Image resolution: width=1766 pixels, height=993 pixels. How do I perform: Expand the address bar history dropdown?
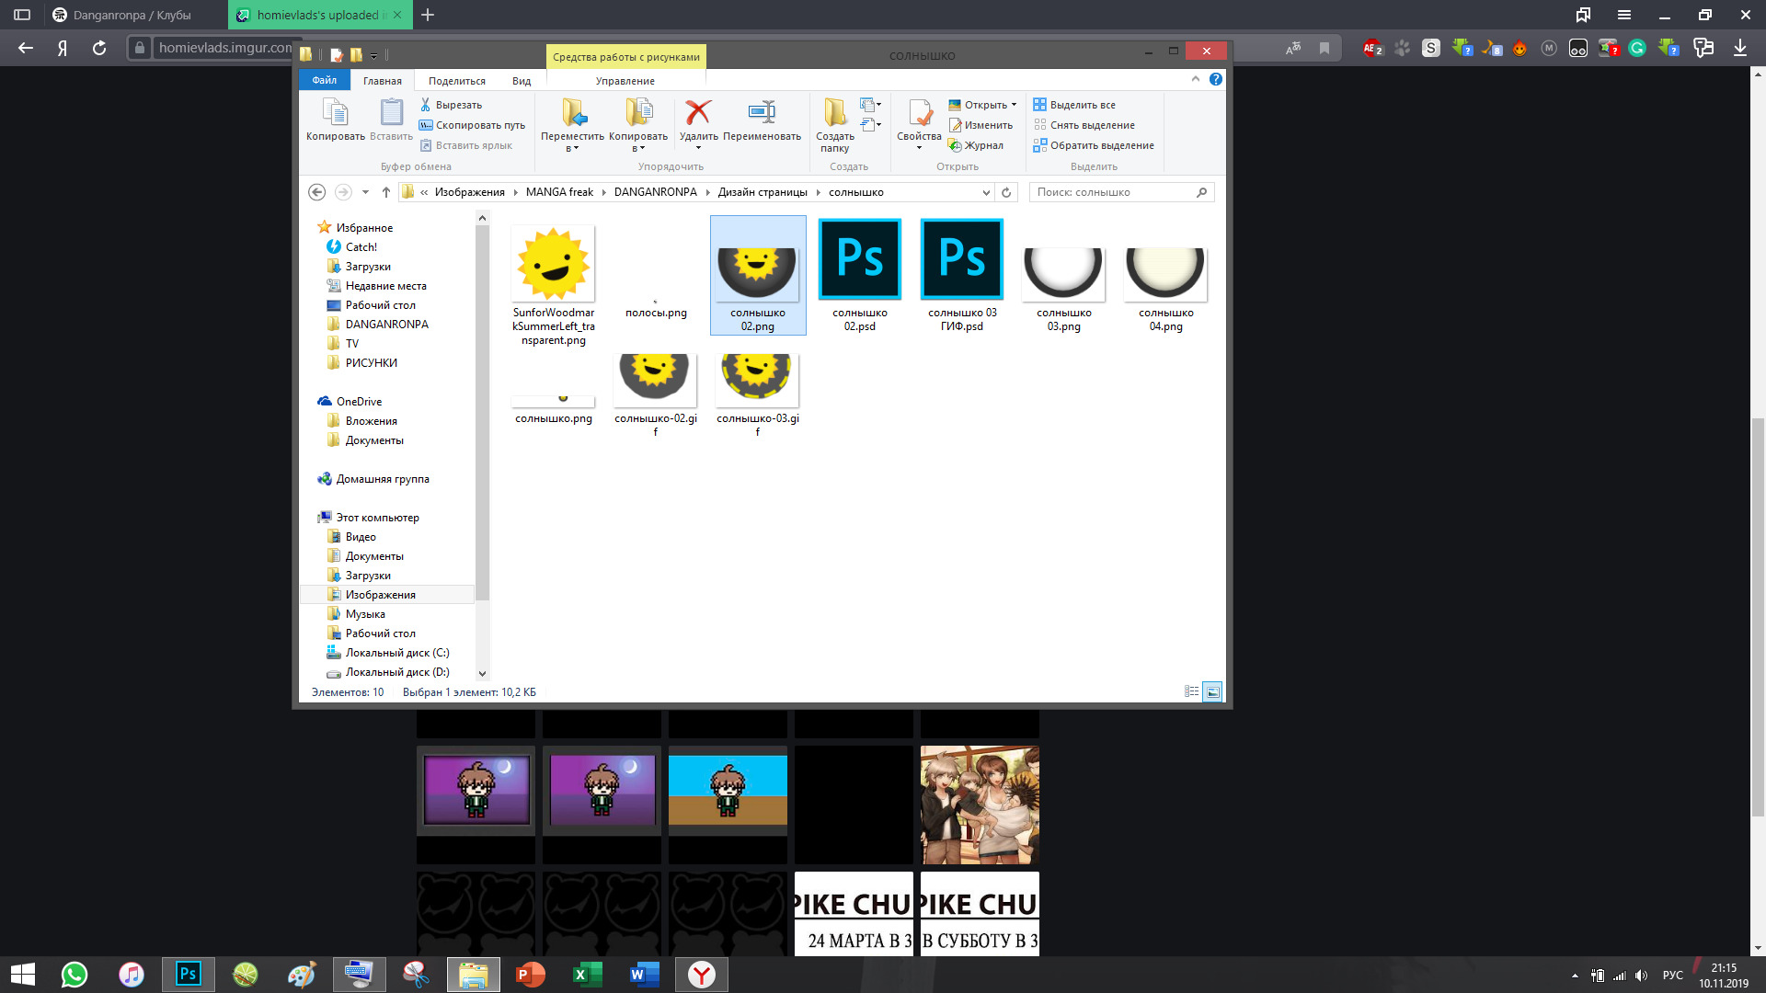[986, 192]
